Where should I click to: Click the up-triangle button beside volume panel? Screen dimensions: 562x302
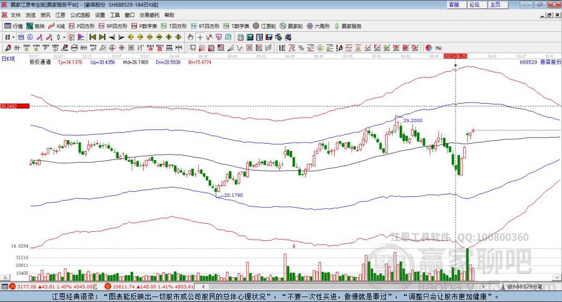[5, 278]
